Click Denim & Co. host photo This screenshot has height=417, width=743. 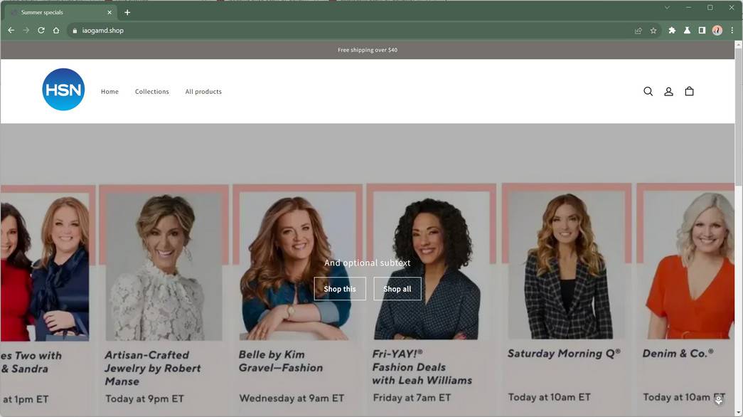tap(689, 265)
